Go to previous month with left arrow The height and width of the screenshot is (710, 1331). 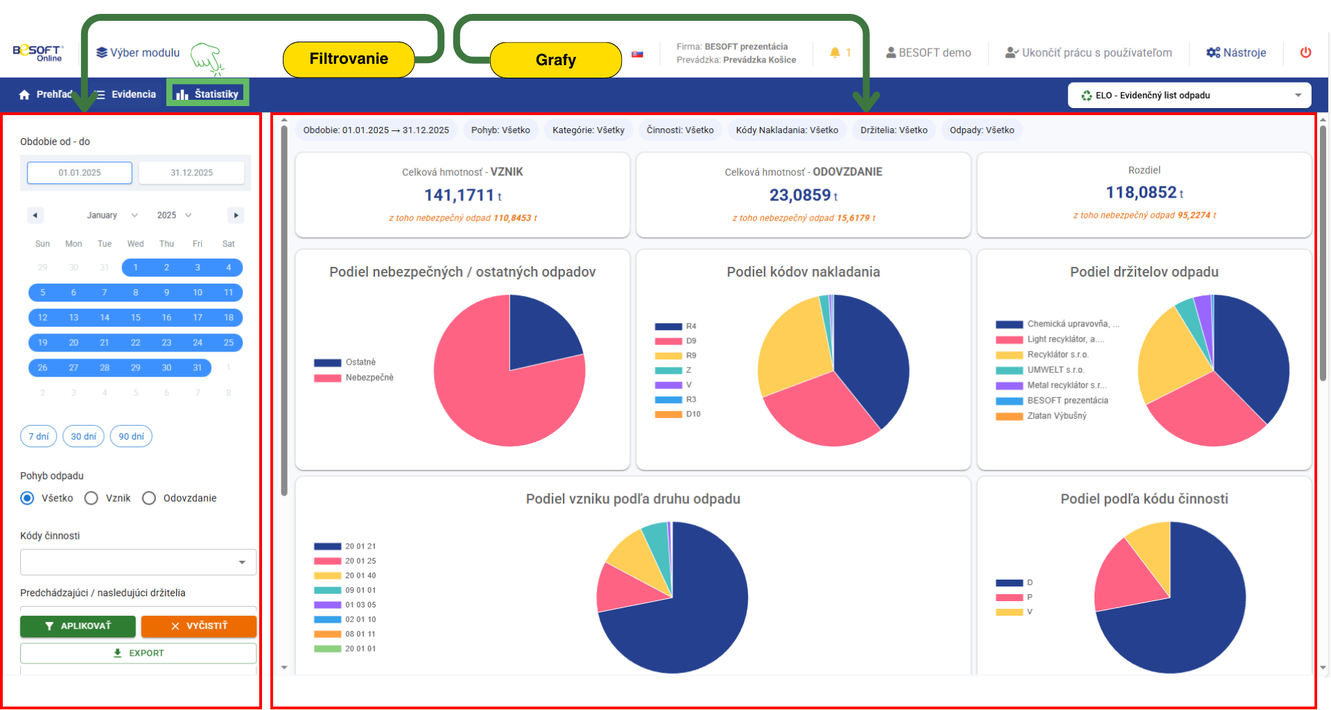tap(35, 216)
